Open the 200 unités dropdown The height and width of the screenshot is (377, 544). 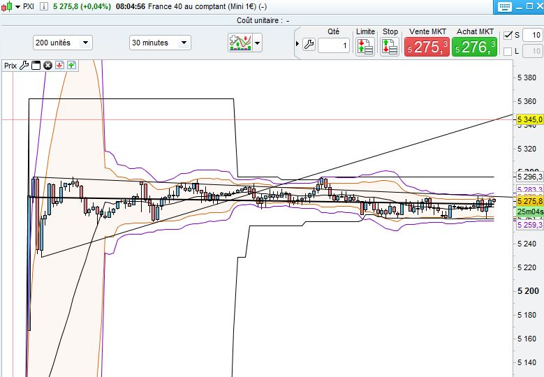pos(63,43)
